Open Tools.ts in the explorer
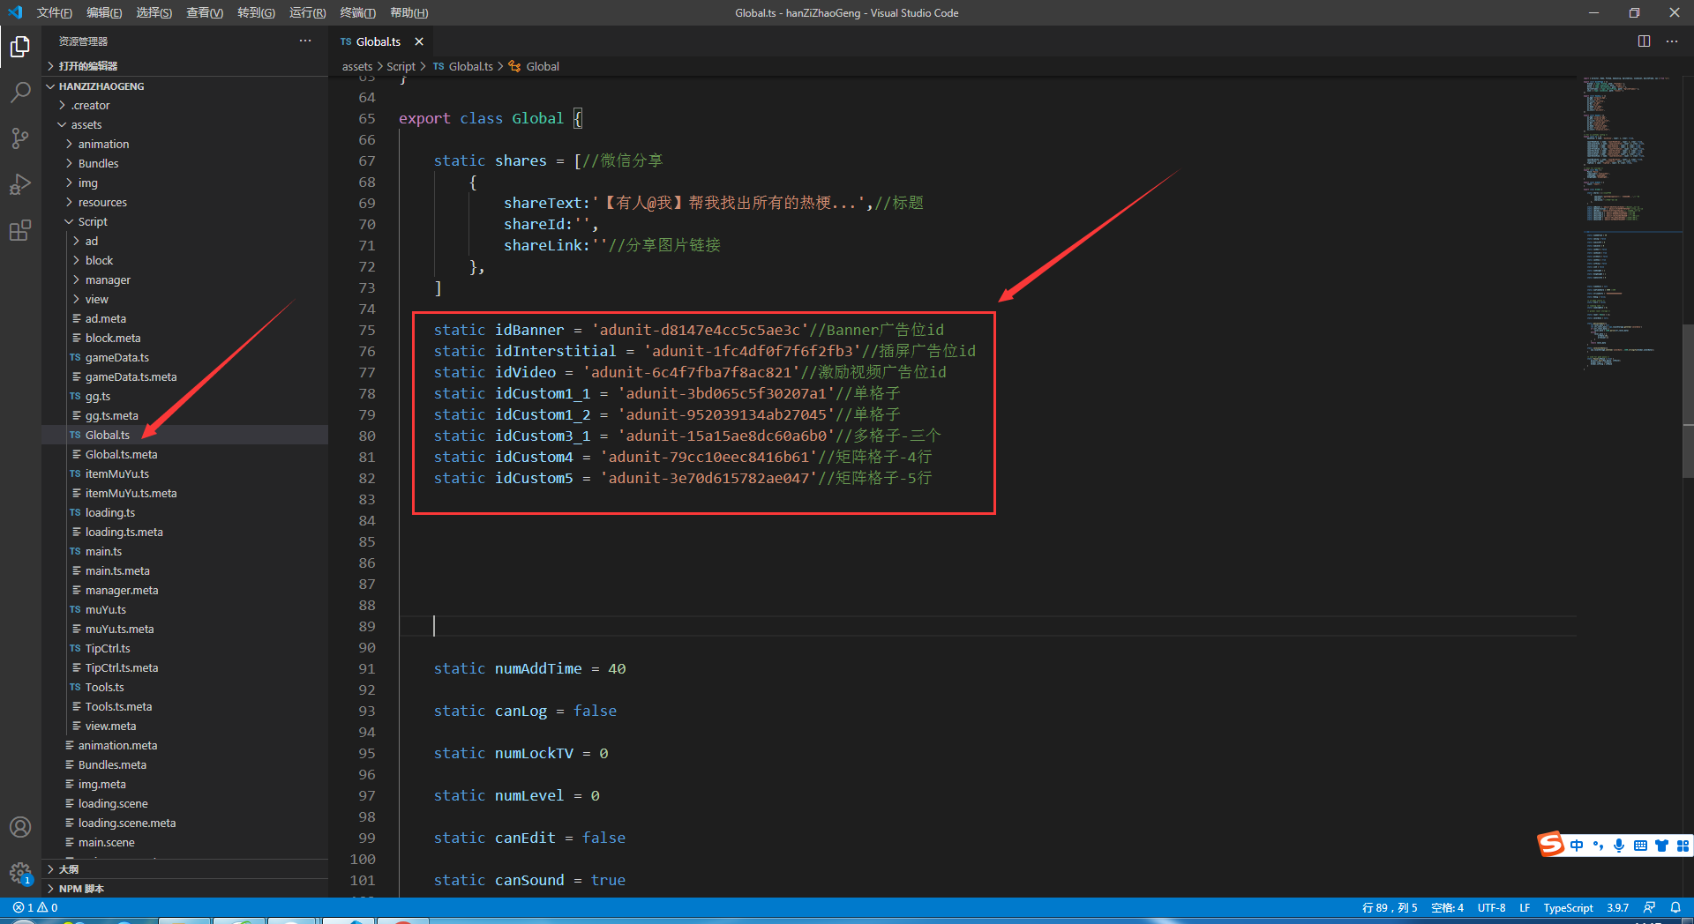The height and width of the screenshot is (924, 1694). tap(185, 687)
